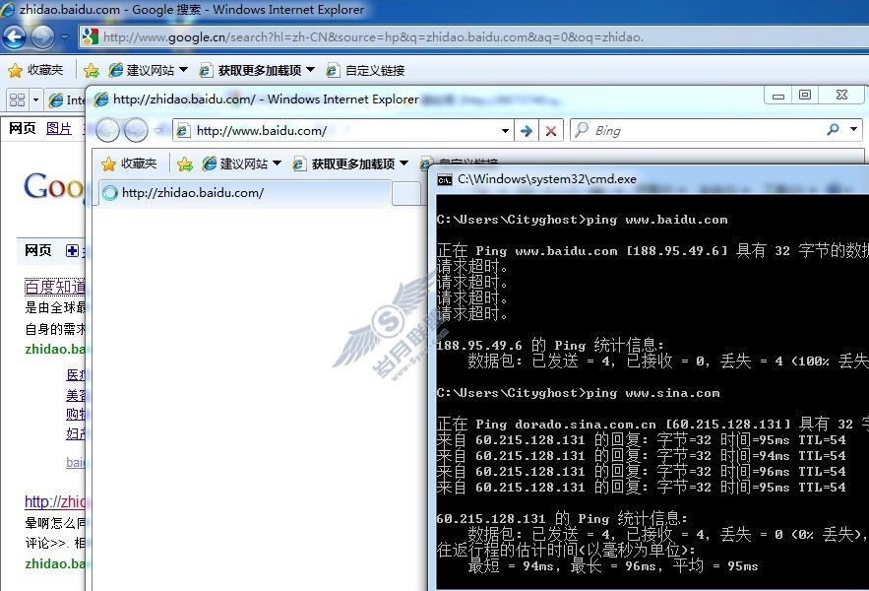Click the Google favicon in the rear window's address bar

click(90, 37)
